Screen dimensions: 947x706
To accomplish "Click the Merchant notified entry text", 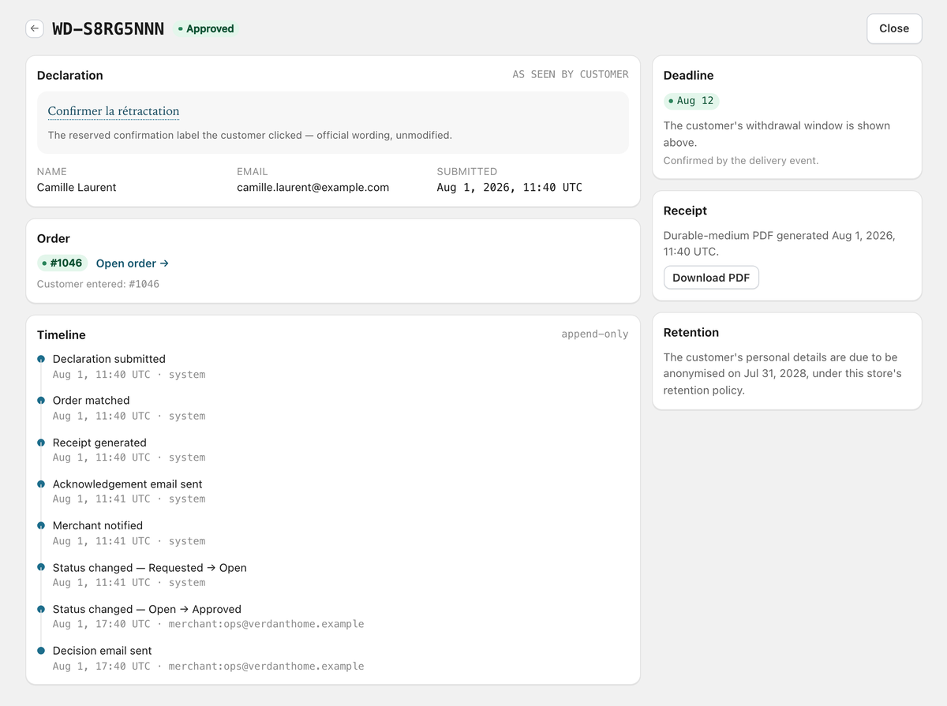I will pos(98,525).
